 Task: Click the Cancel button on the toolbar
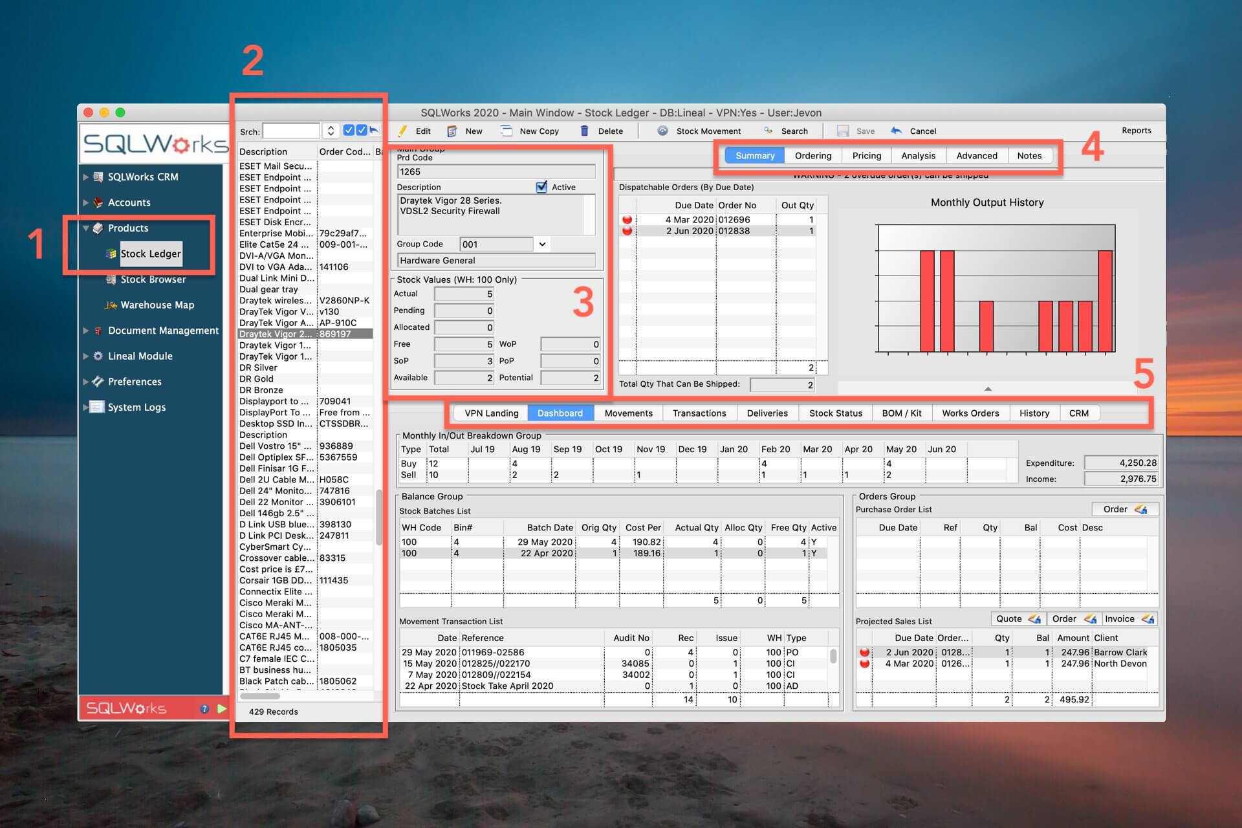pos(914,131)
